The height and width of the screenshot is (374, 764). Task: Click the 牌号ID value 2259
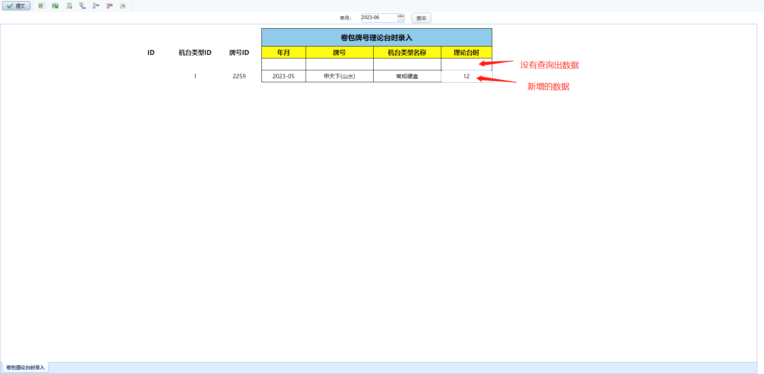coord(239,76)
